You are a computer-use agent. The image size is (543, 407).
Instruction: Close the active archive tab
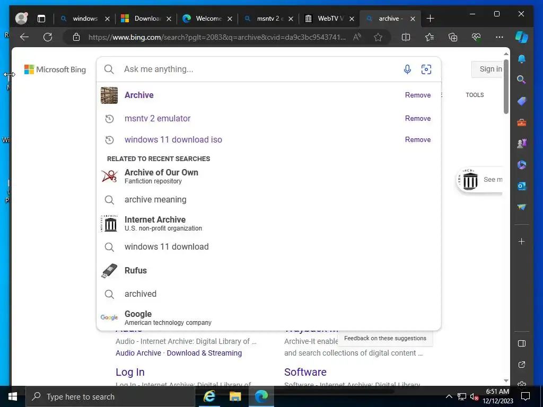click(x=413, y=19)
